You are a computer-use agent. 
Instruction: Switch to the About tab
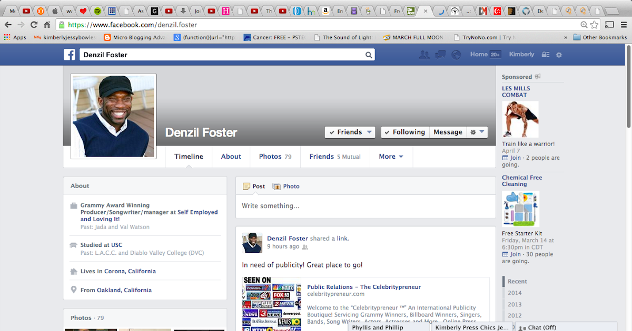[231, 157]
